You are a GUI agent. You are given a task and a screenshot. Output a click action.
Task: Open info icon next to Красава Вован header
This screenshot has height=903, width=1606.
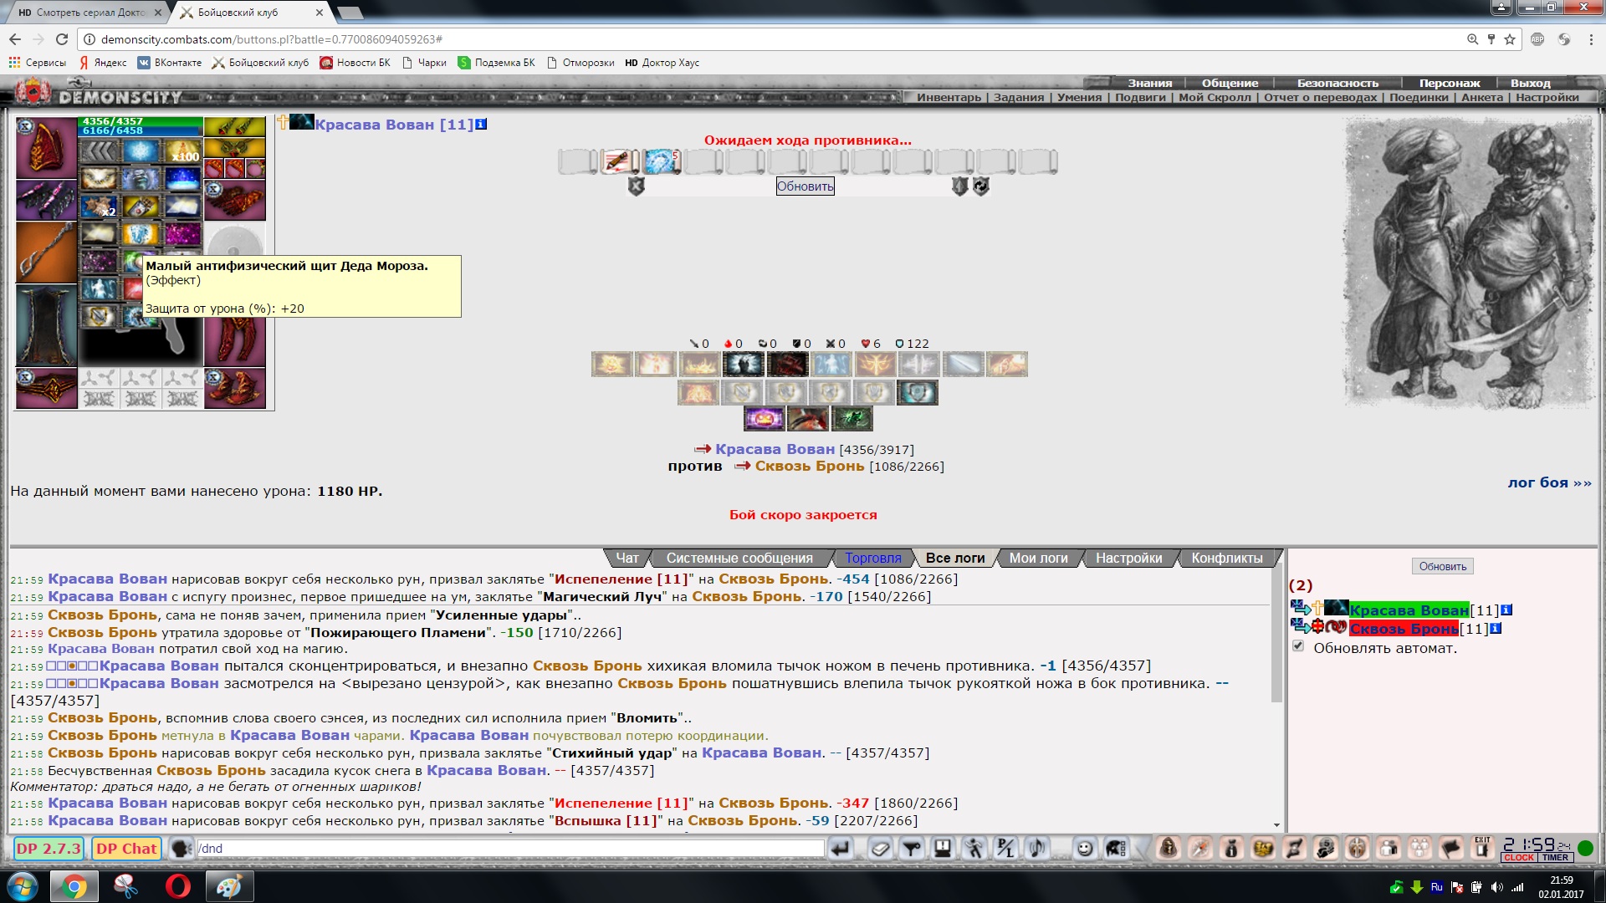point(481,125)
